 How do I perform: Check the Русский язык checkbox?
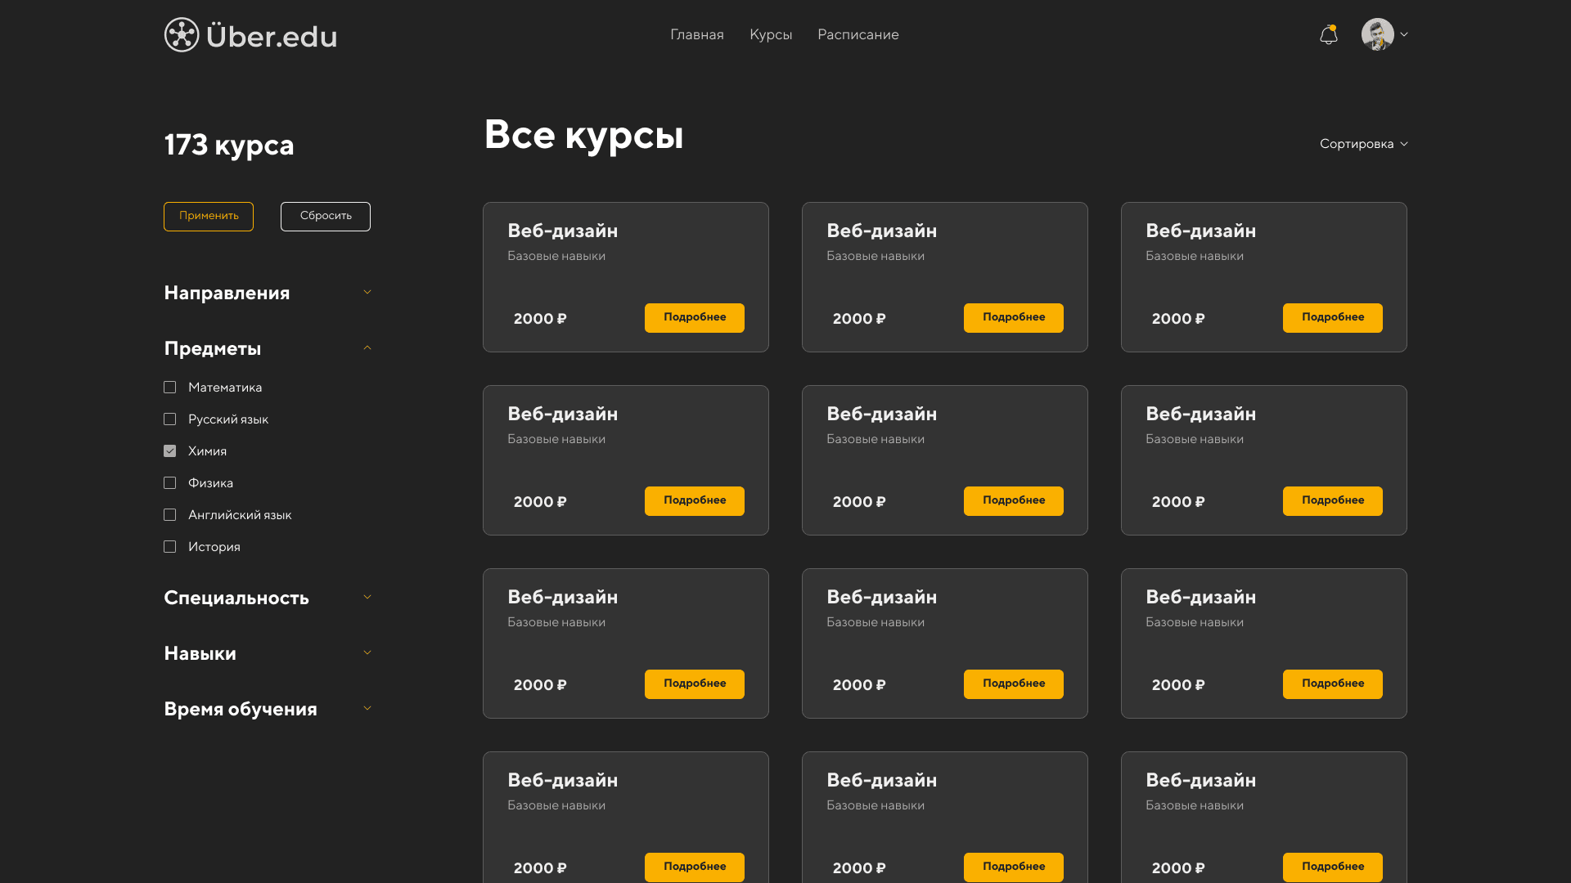[170, 419]
